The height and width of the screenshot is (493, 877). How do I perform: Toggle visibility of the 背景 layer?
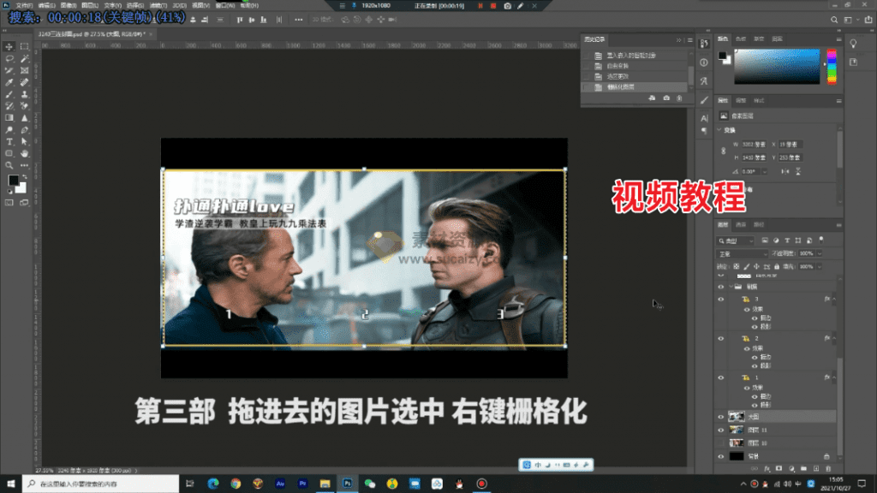[720, 457]
